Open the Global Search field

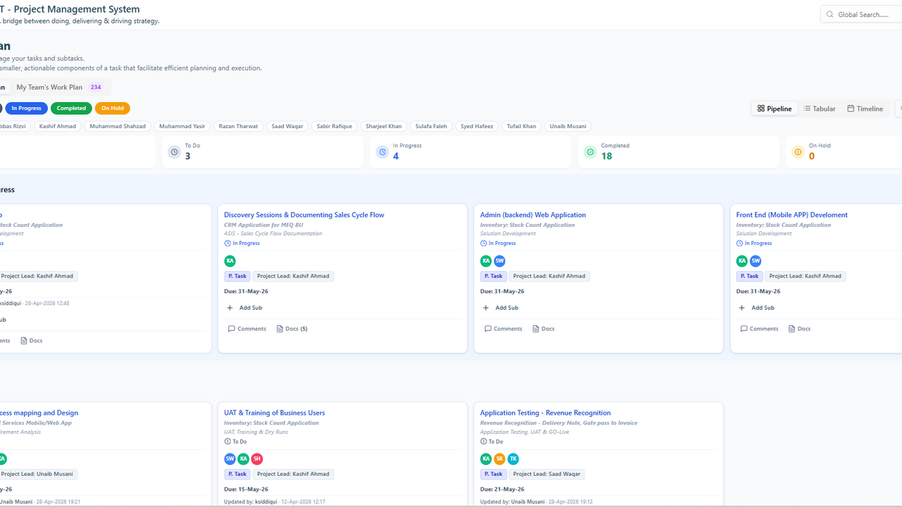tap(861, 14)
